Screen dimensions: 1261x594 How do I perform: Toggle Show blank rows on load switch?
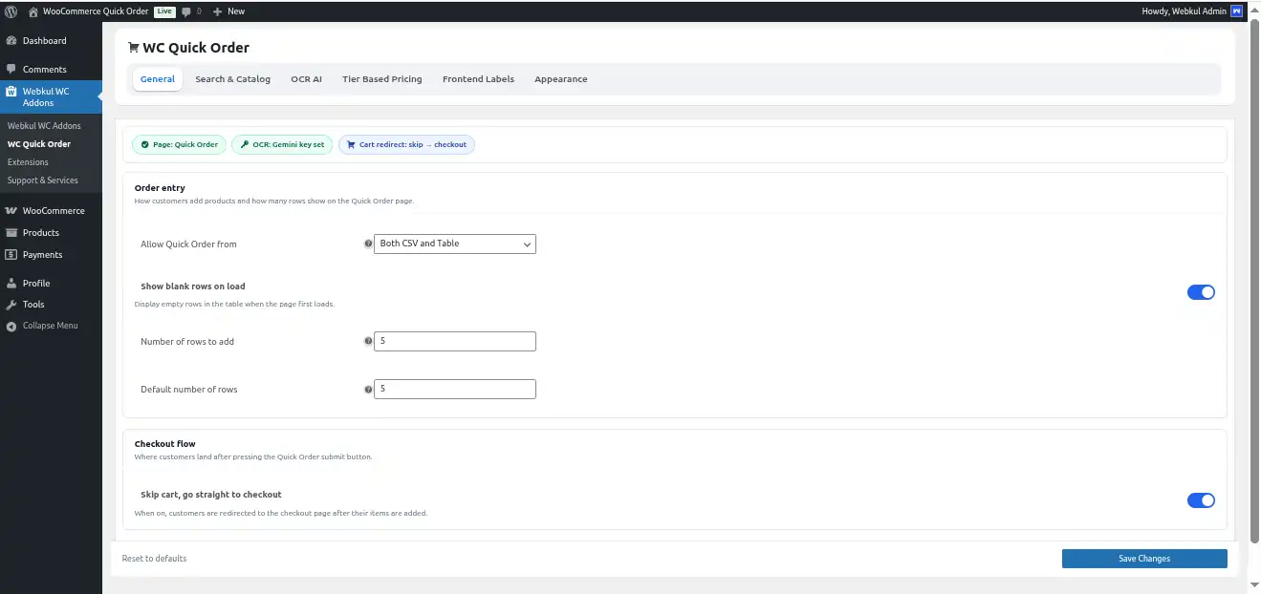click(x=1201, y=292)
